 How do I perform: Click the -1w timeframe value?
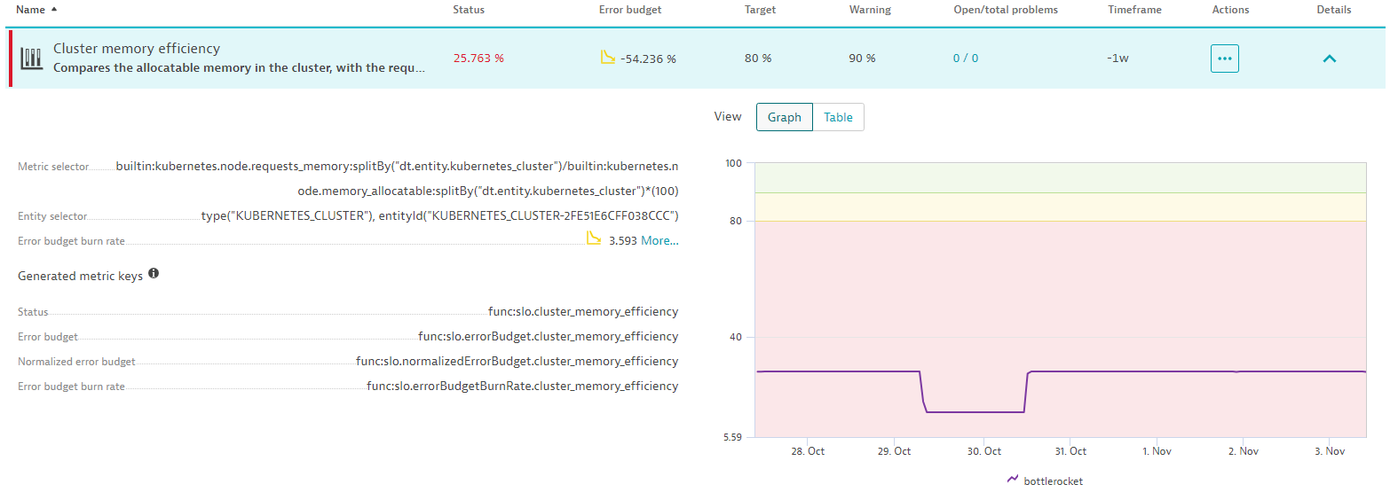1118,59
